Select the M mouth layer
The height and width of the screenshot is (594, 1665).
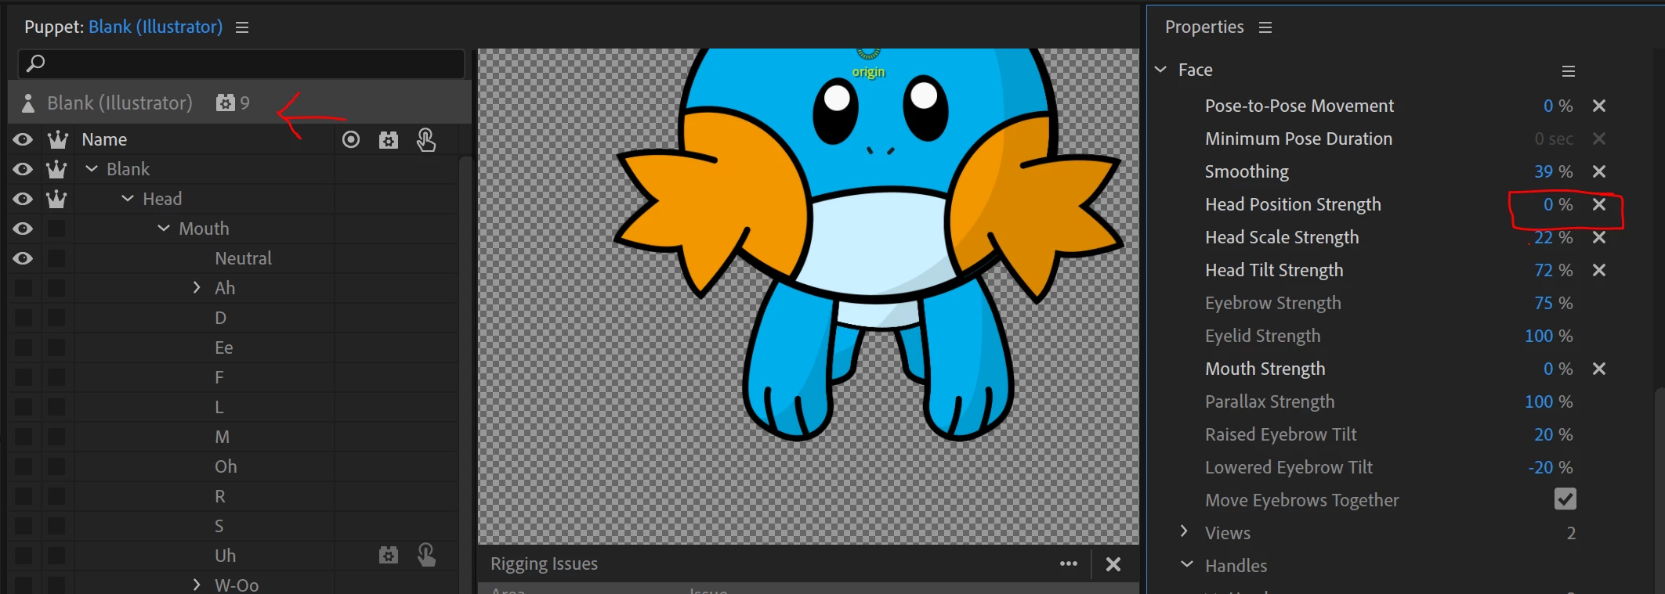pos(223,437)
